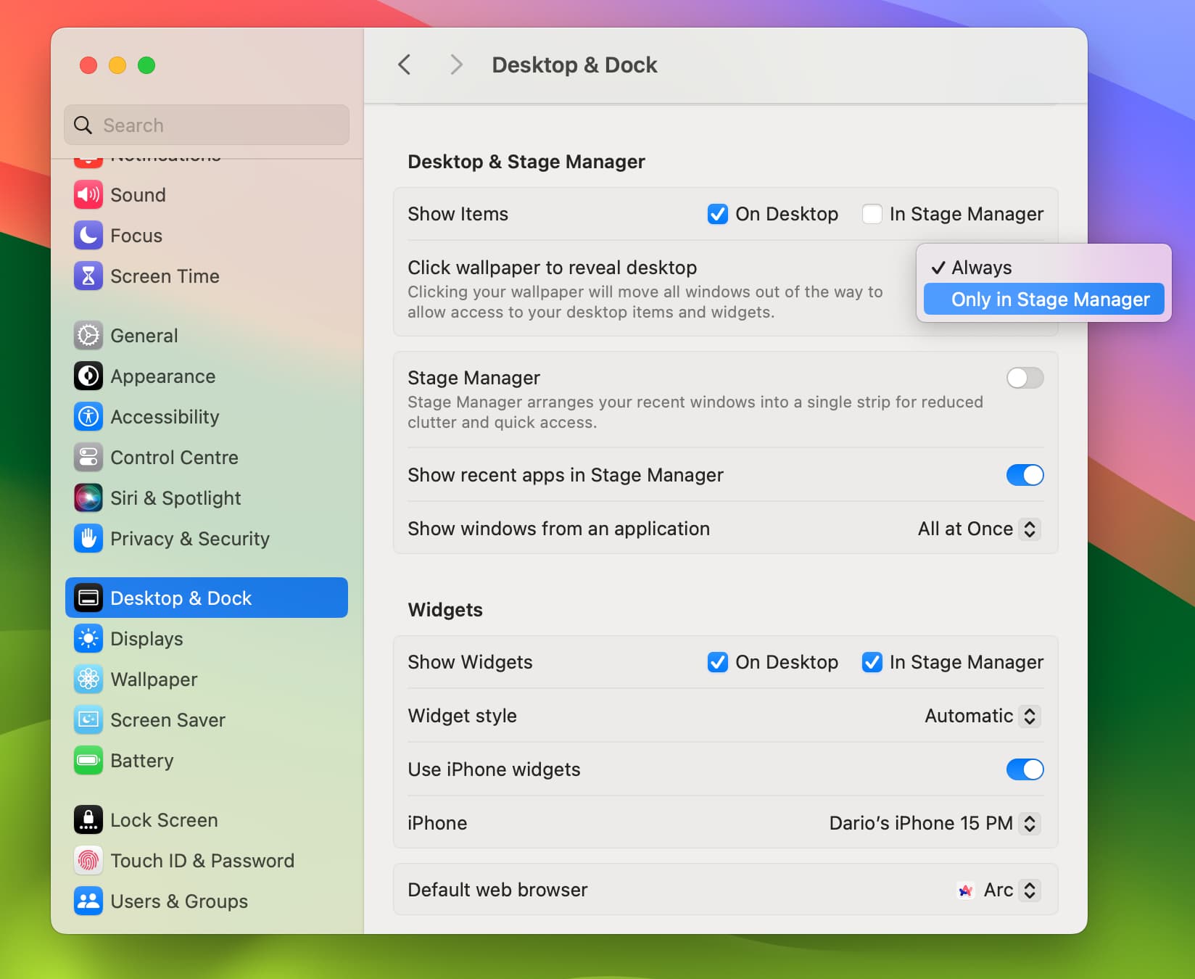Screen dimensions: 1195x979
Task: Click the Battery icon in sidebar
Action: click(88, 761)
